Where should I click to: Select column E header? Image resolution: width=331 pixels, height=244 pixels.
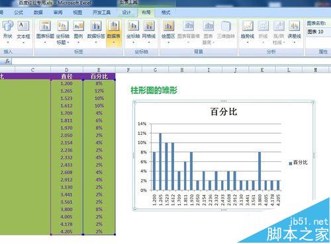tap(99, 70)
